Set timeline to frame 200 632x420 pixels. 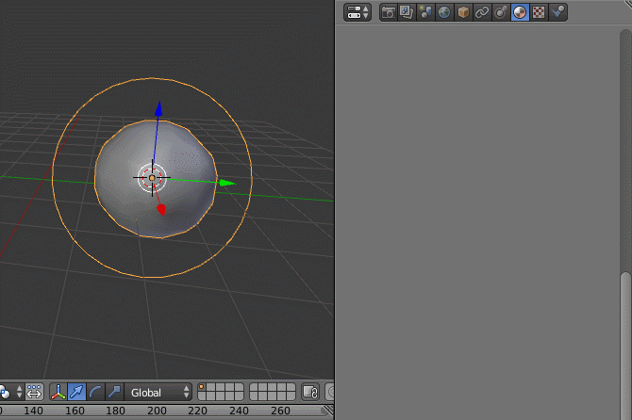click(157, 411)
